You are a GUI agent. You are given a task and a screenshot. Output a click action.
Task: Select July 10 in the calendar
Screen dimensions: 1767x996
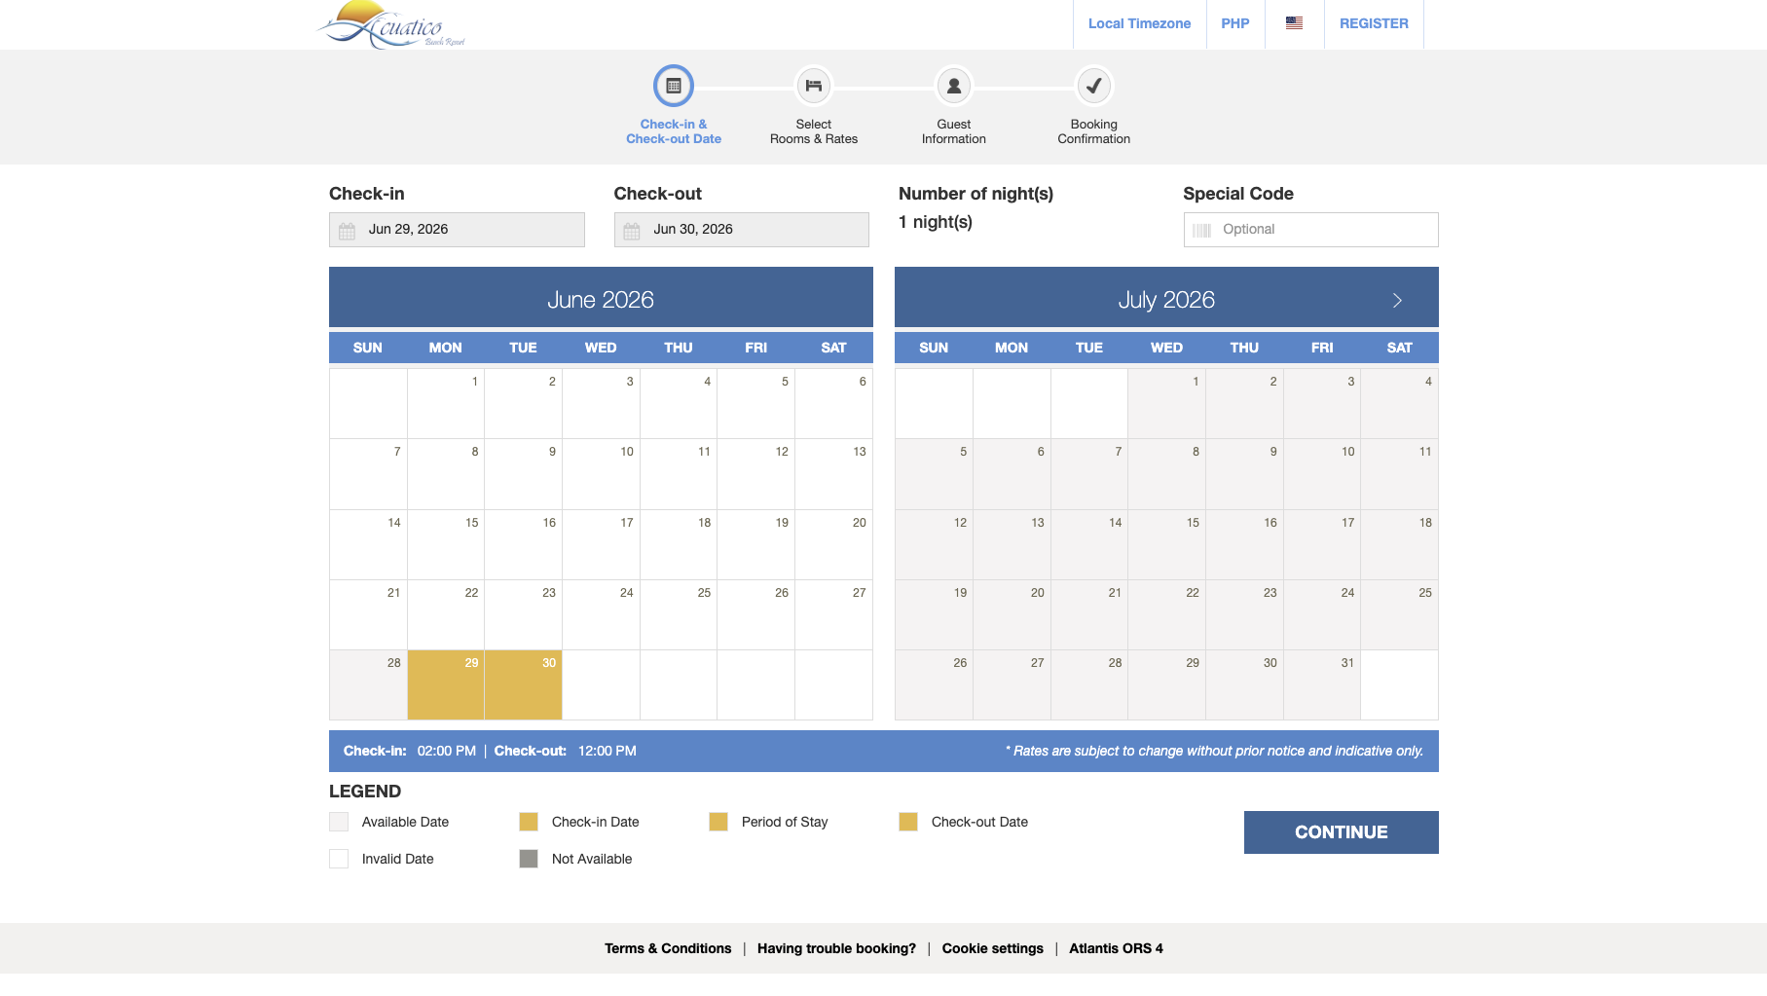1322,474
